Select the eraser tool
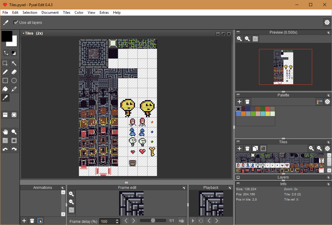This screenshot has height=225, width=332. pyautogui.click(x=14, y=72)
